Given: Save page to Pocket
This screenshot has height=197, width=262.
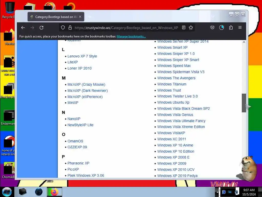Looking at the screenshot, I should pyautogui.click(x=212, y=27).
